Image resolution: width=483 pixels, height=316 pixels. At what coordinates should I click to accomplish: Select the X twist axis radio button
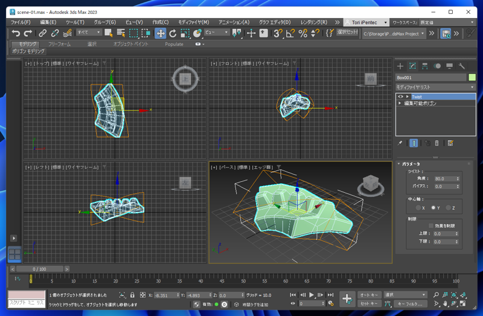pyautogui.click(x=418, y=208)
